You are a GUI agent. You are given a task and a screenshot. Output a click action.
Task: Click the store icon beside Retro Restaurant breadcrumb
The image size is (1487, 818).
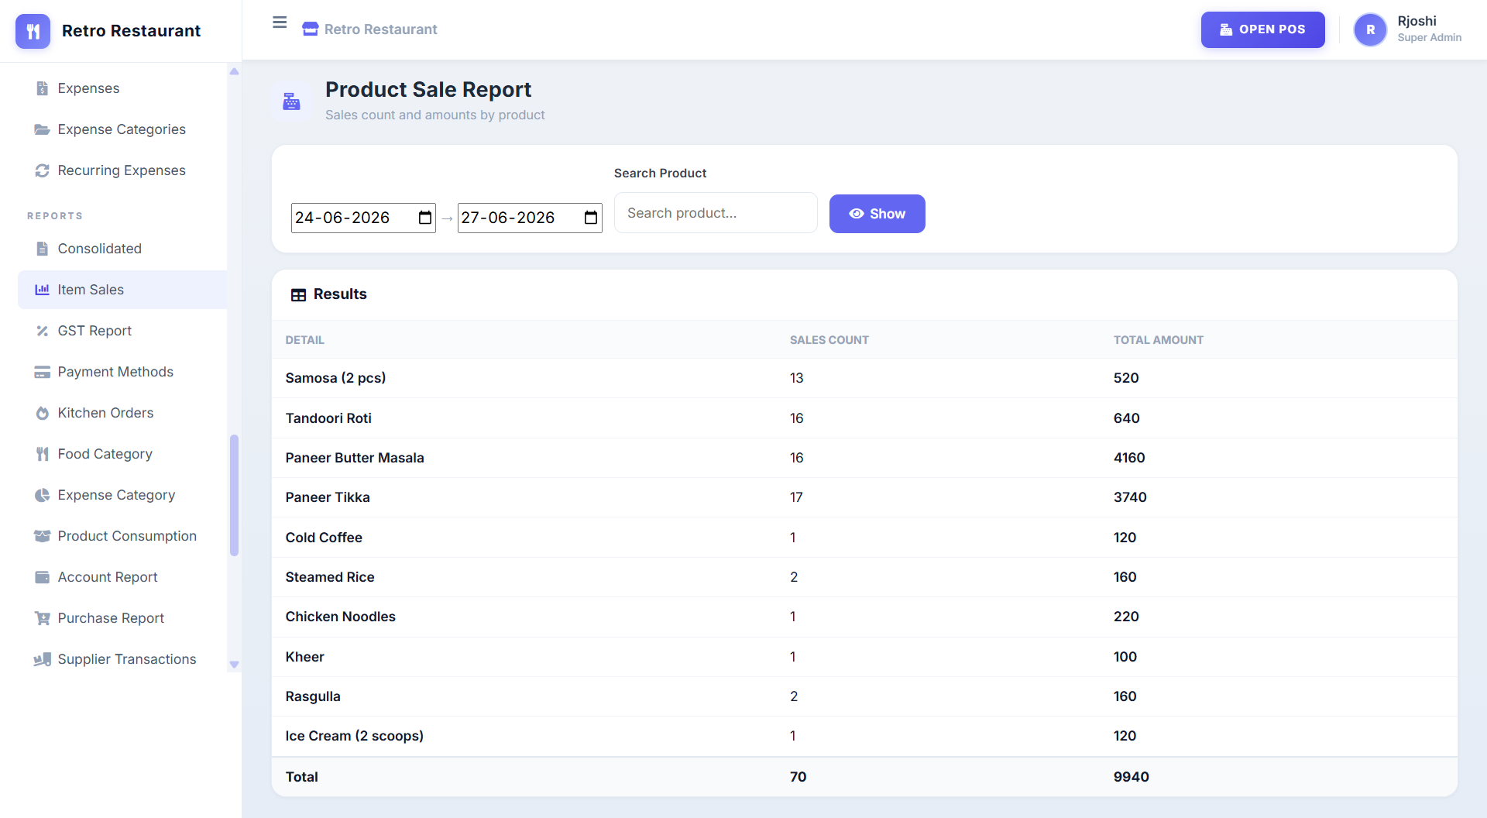(311, 29)
